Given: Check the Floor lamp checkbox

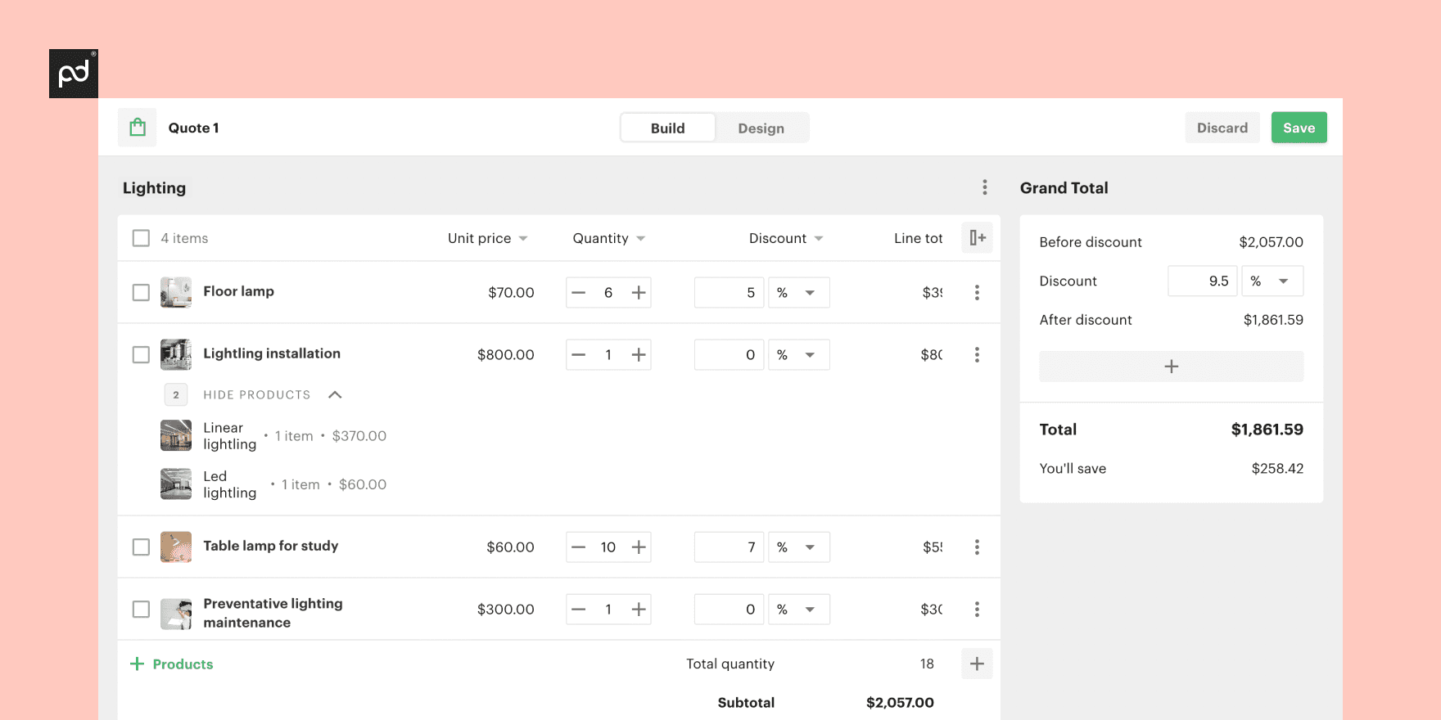Looking at the screenshot, I should click(141, 293).
